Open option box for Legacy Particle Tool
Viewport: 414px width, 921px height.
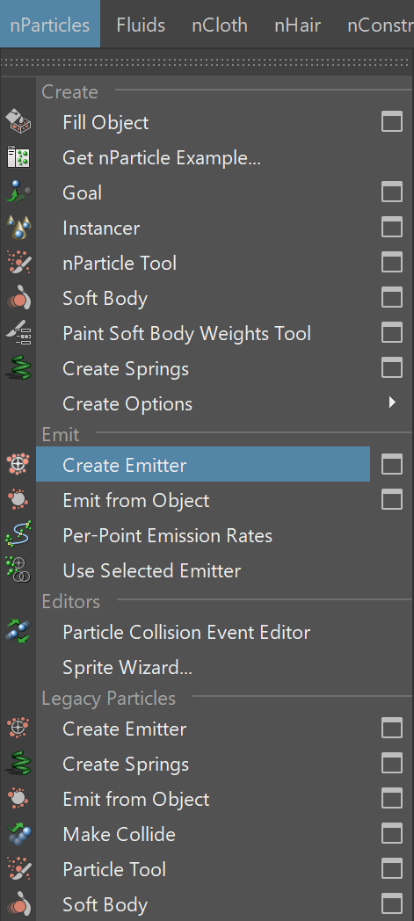[x=392, y=869]
